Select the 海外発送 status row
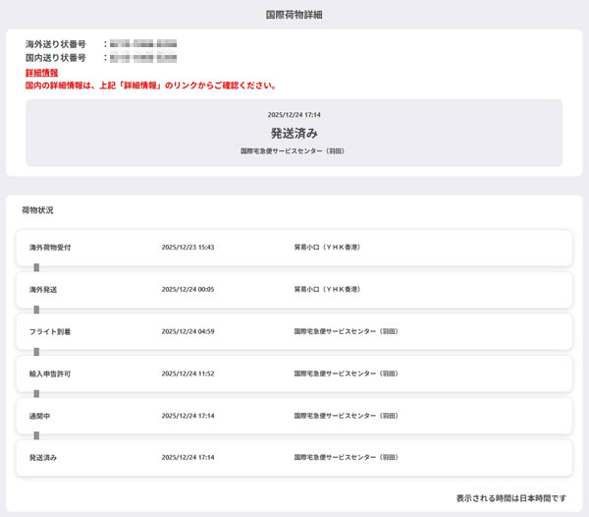 (x=294, y=289)
